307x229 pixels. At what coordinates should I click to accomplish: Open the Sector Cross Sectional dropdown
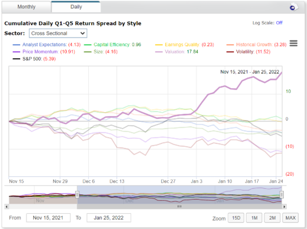click(58, 33)
